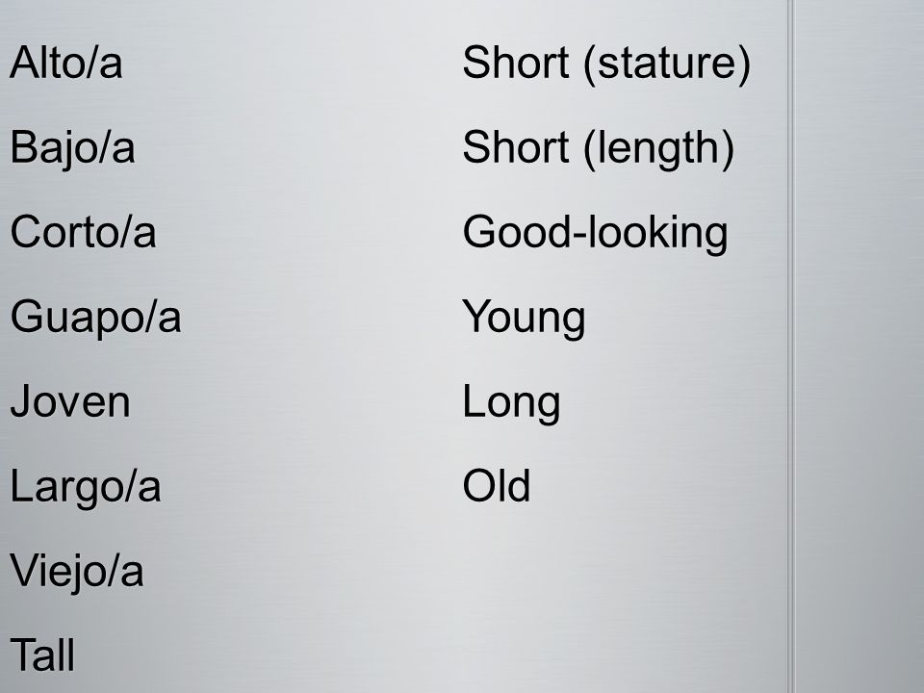Screen dimensions: 924x693
Task: Select the word Old
Action: pyautogui.click(x=497, y=487)
